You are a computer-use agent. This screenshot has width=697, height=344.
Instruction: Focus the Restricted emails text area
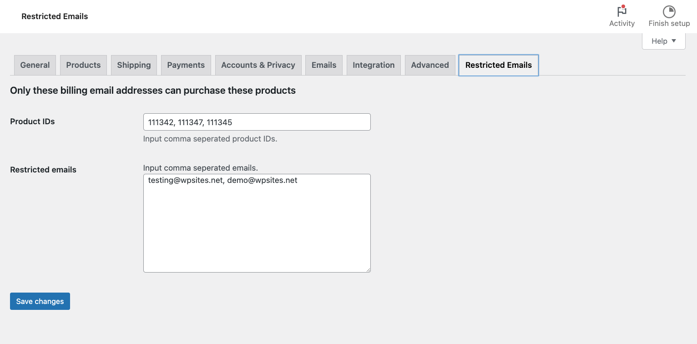(x=257, y=223)
